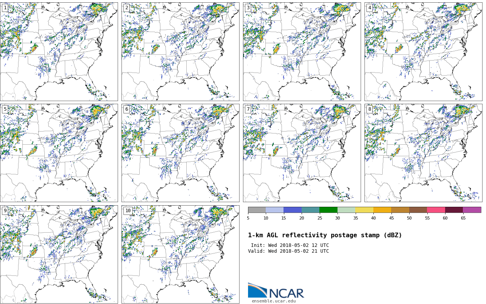Select the dark green 25-30 dBZ swatch
486x304 pixels.
point(328,210)
